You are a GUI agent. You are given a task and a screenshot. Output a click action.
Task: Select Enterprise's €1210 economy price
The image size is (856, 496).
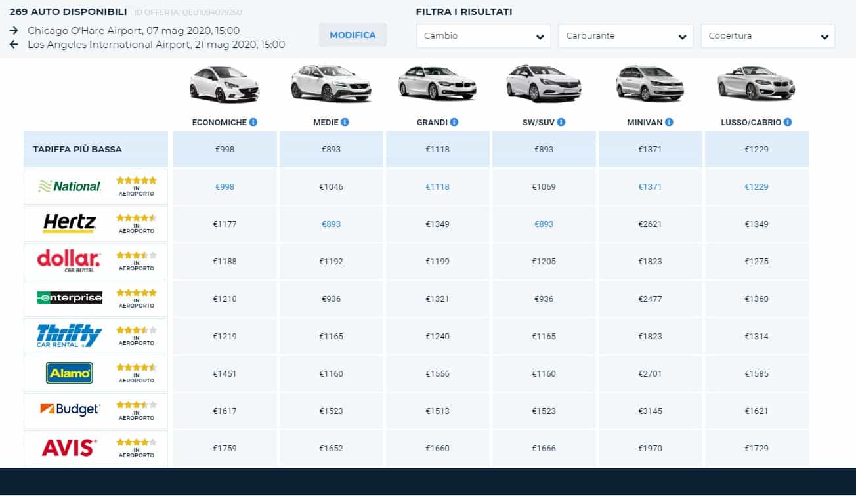point(225,299)
